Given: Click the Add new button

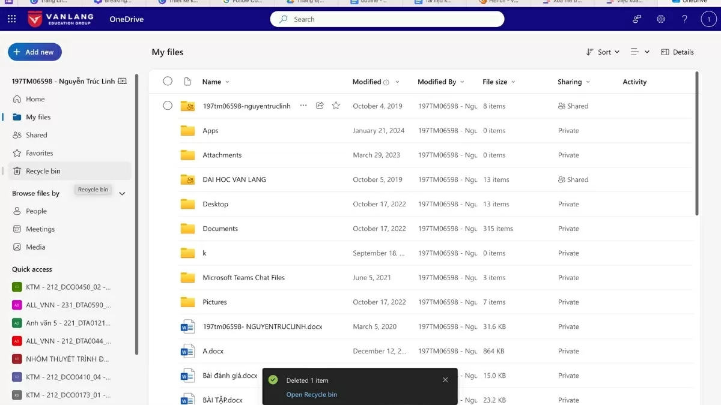Looking at the screenshot, I should click(35, 52).
